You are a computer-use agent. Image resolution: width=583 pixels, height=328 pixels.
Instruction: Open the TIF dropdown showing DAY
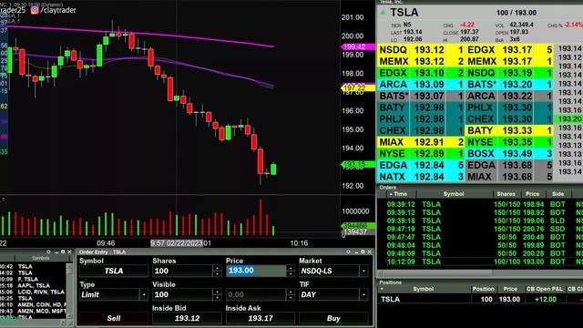coord(364,294)
